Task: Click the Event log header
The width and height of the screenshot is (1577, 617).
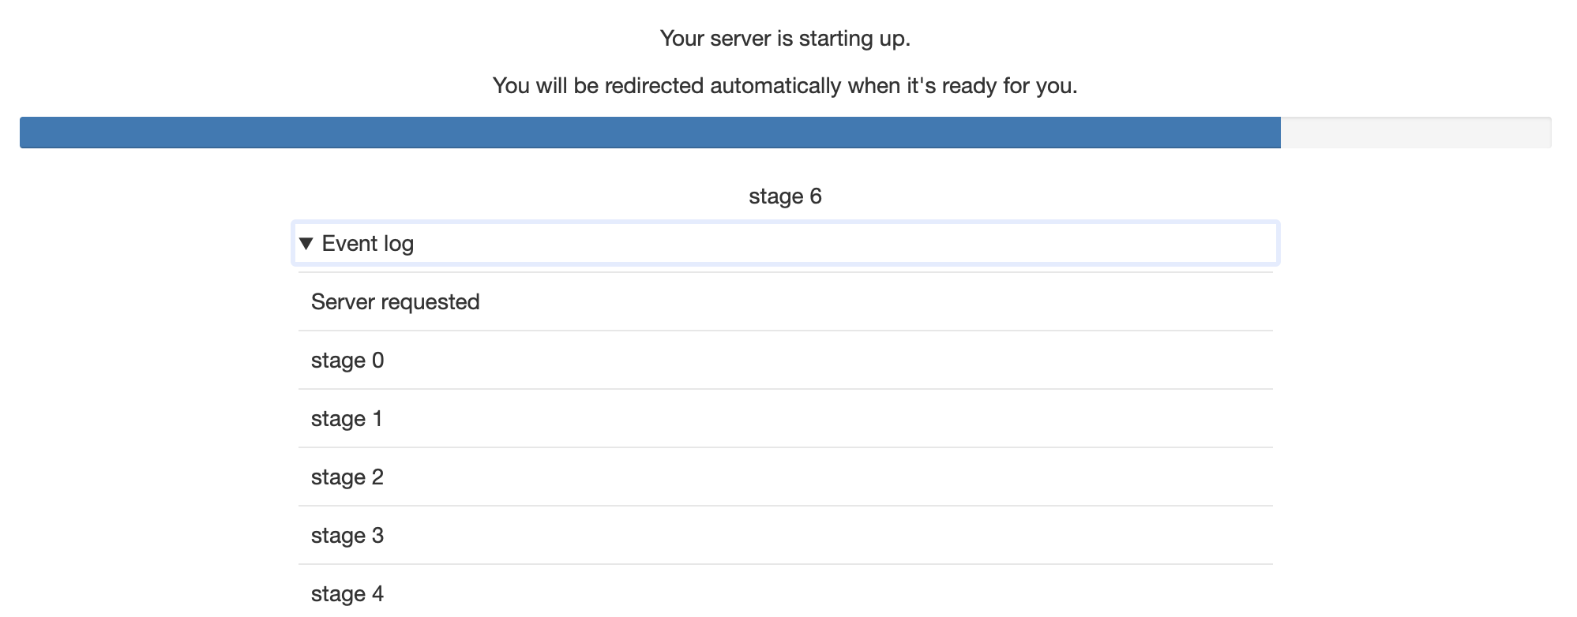Action: click(x=367, y=243)
